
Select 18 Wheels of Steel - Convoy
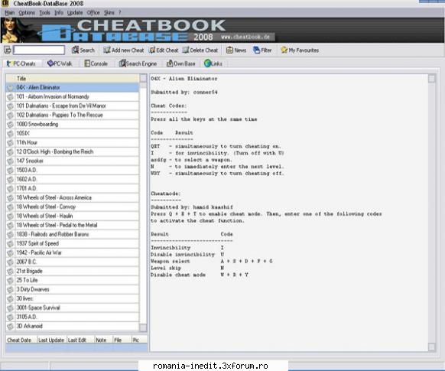[x=73, y=207]
